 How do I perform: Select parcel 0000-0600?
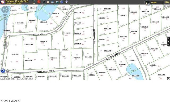pyautogui.click(x=32, y=20)
